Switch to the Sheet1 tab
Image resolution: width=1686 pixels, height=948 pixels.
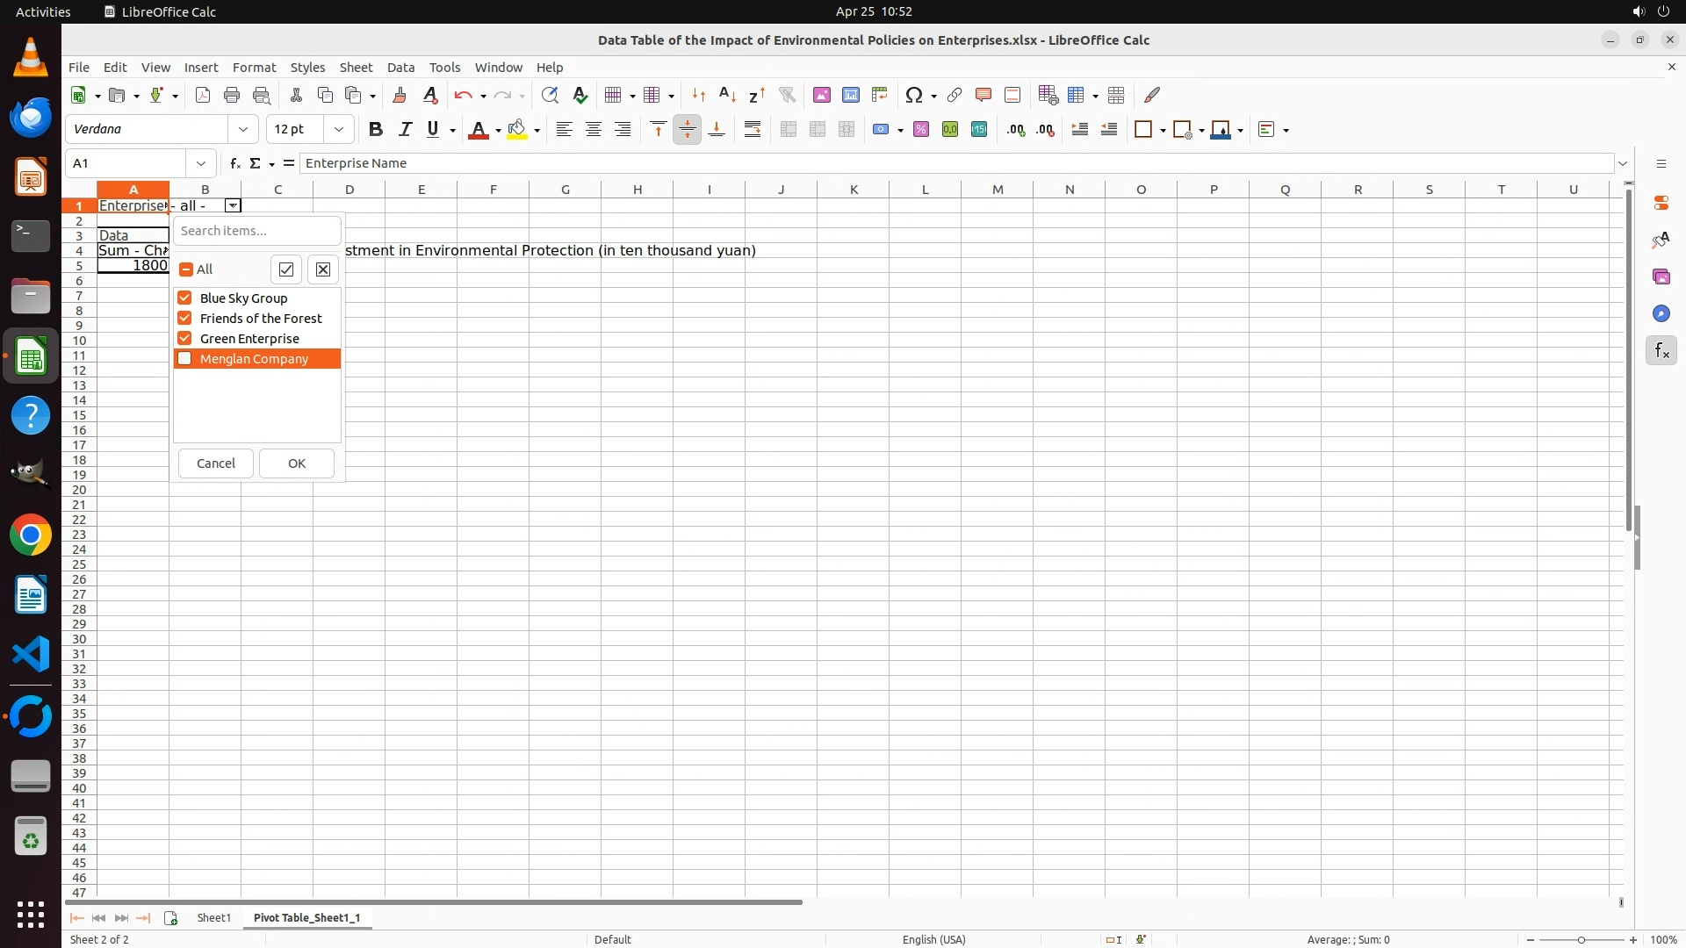[x=213, y=917]
